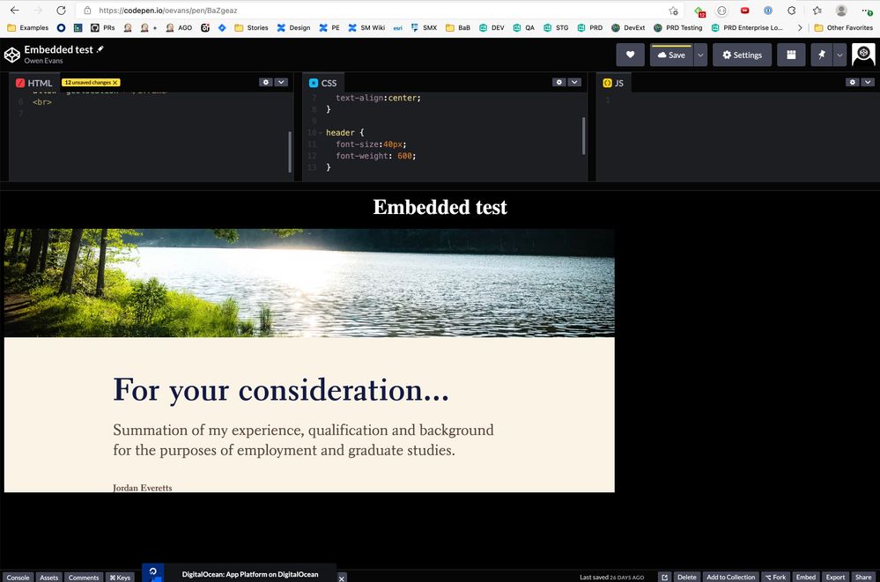Image resolution: width=880 pixels, height=582 pixels.
Task: Open the Console panel
Action: point(18,577)
